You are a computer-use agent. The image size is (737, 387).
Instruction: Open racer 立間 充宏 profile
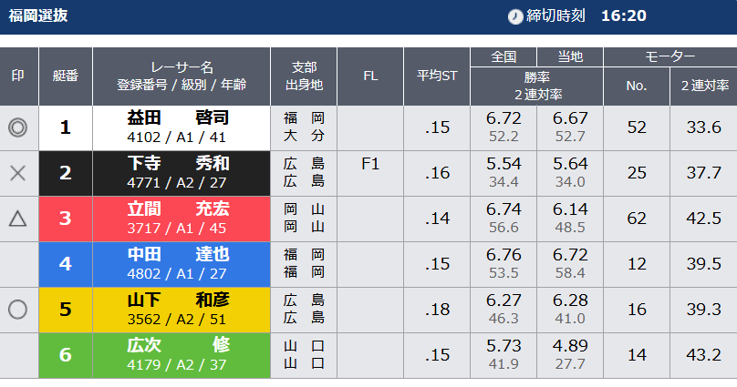178,209
